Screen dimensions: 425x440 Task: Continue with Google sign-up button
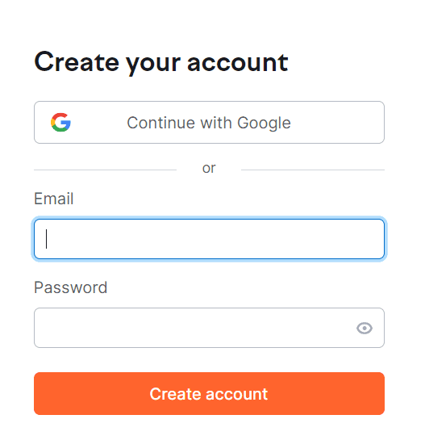coord(209,123)
